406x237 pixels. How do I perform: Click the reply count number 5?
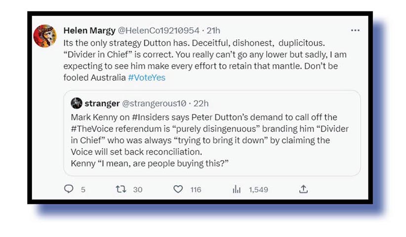[x=83, y=189]
